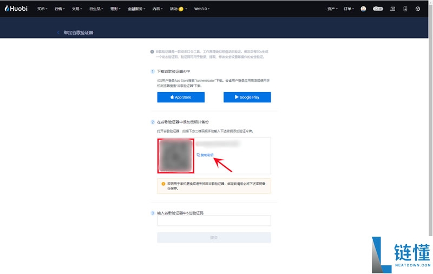Click the 下载谷歌验证器APP heading
The image size is (433, 274).
173,71
